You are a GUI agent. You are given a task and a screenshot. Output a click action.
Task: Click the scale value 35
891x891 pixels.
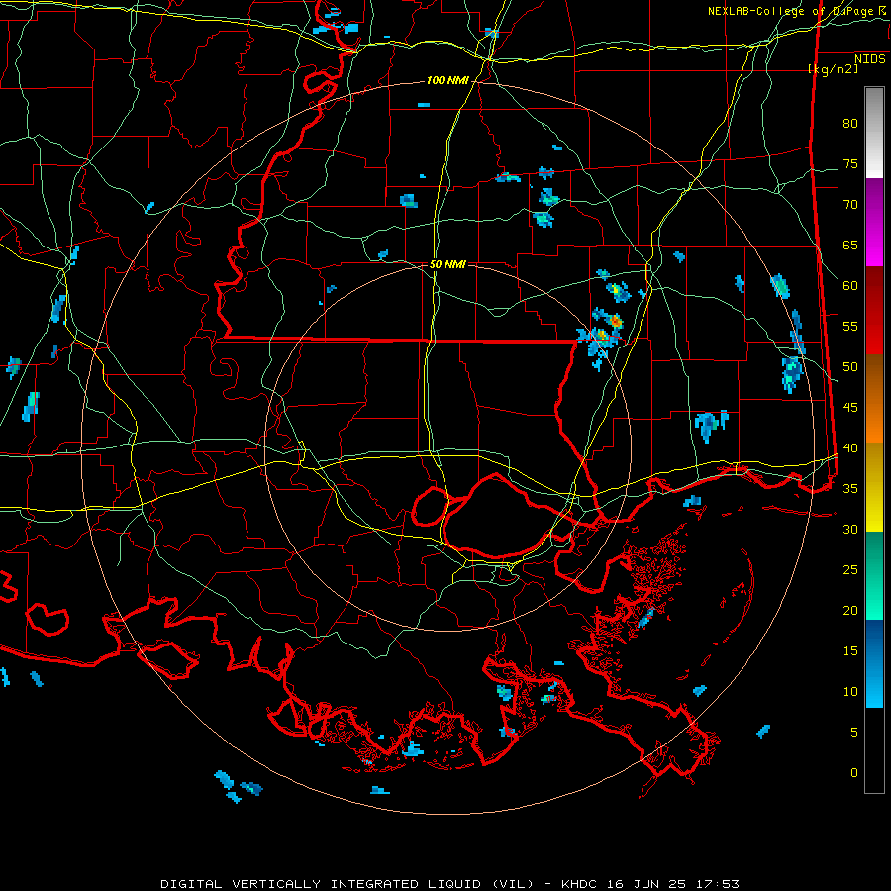click(850, 489)
